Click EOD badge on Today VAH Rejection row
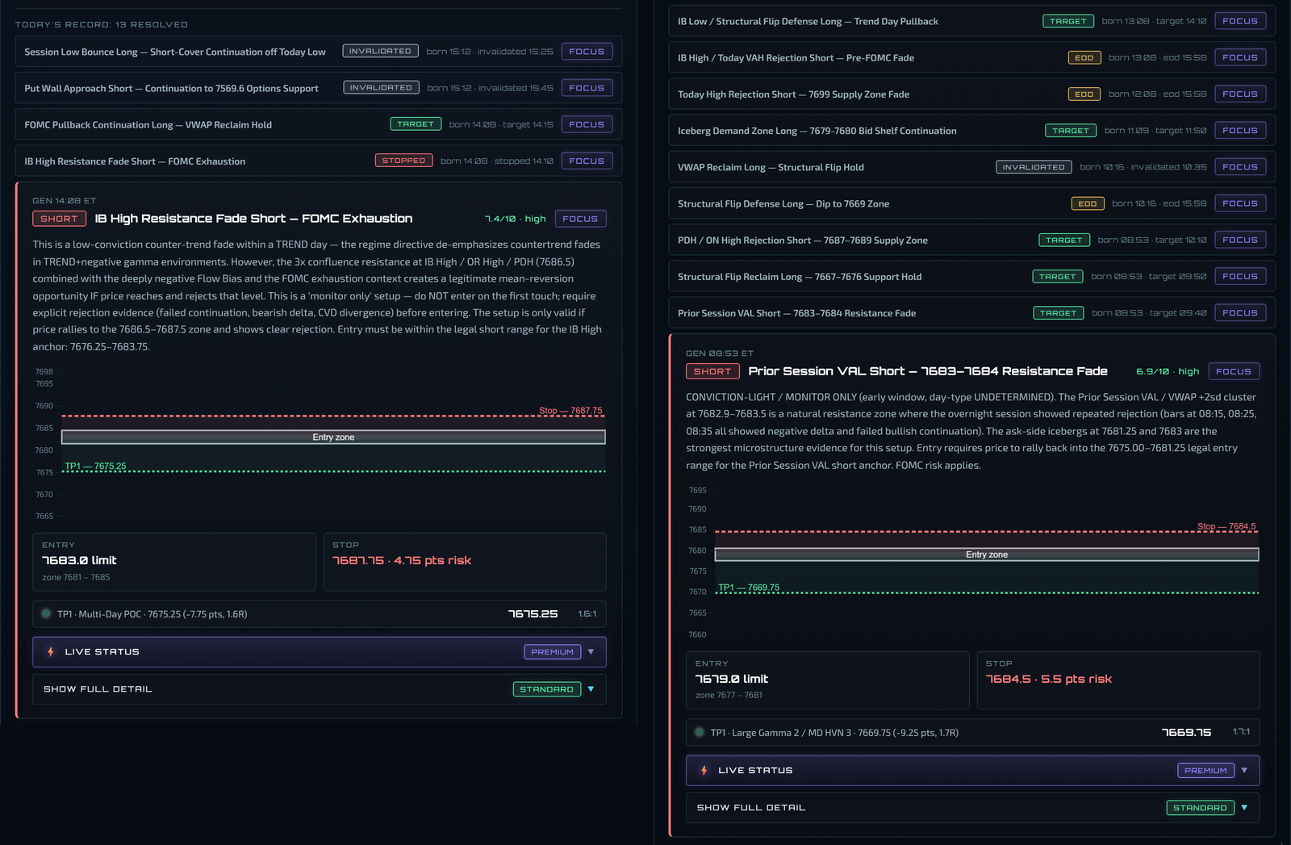1291x845 pixels. (1084, 57)
